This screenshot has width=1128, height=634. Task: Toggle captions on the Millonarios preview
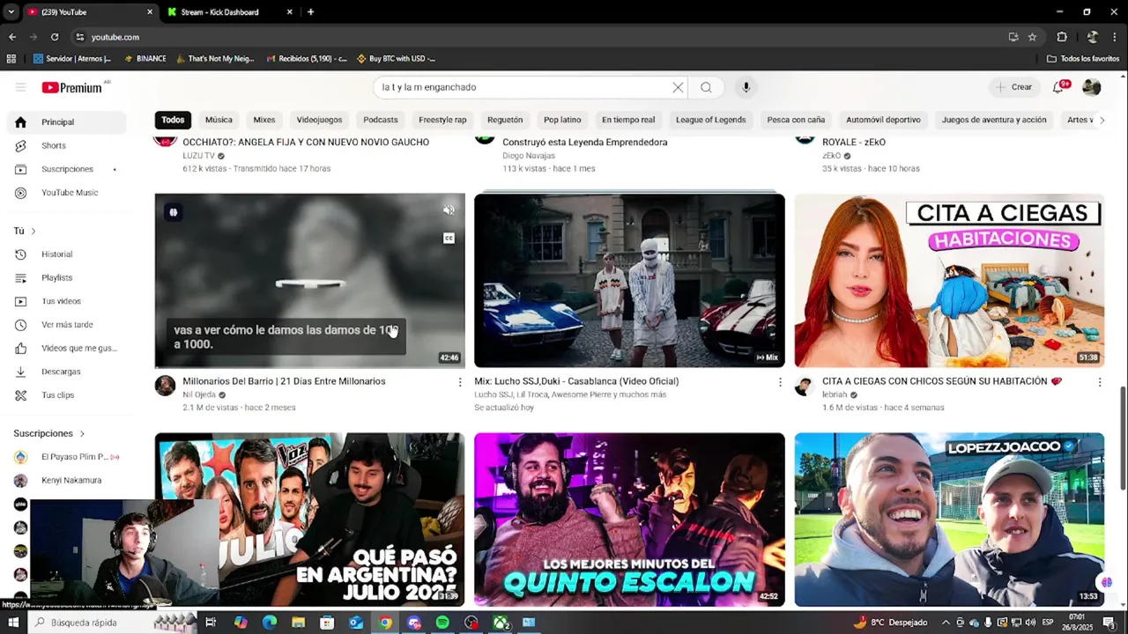tap(449, 239)
